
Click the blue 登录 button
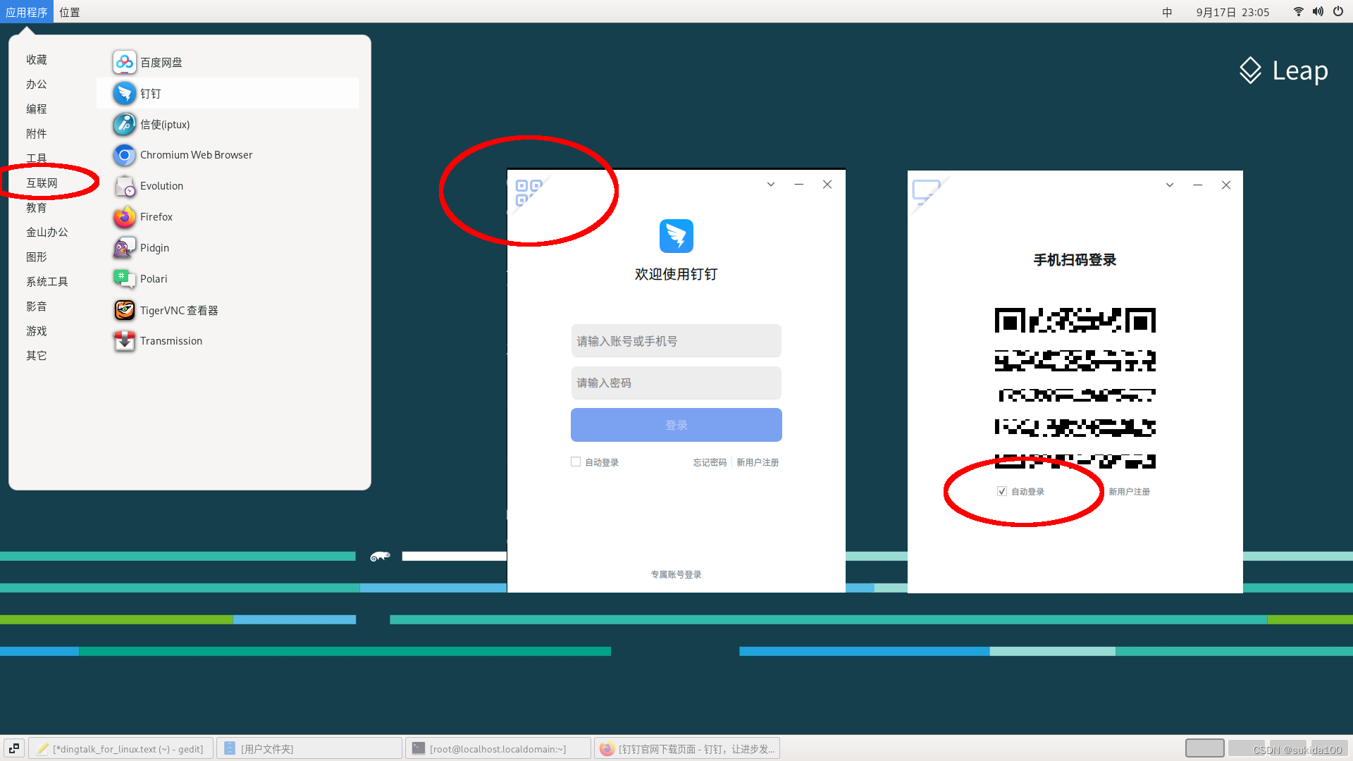[x=676, y=425]
